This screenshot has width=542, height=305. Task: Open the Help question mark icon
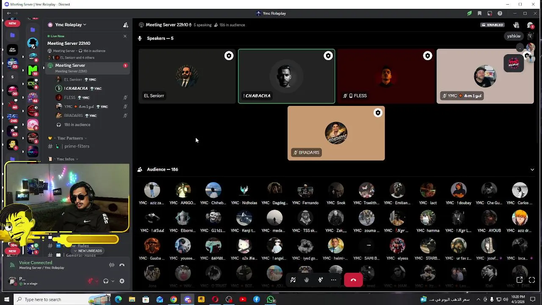[500, 14]
